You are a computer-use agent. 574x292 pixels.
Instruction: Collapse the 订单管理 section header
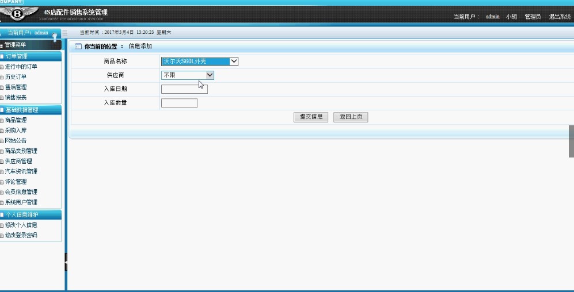point(31,56)
